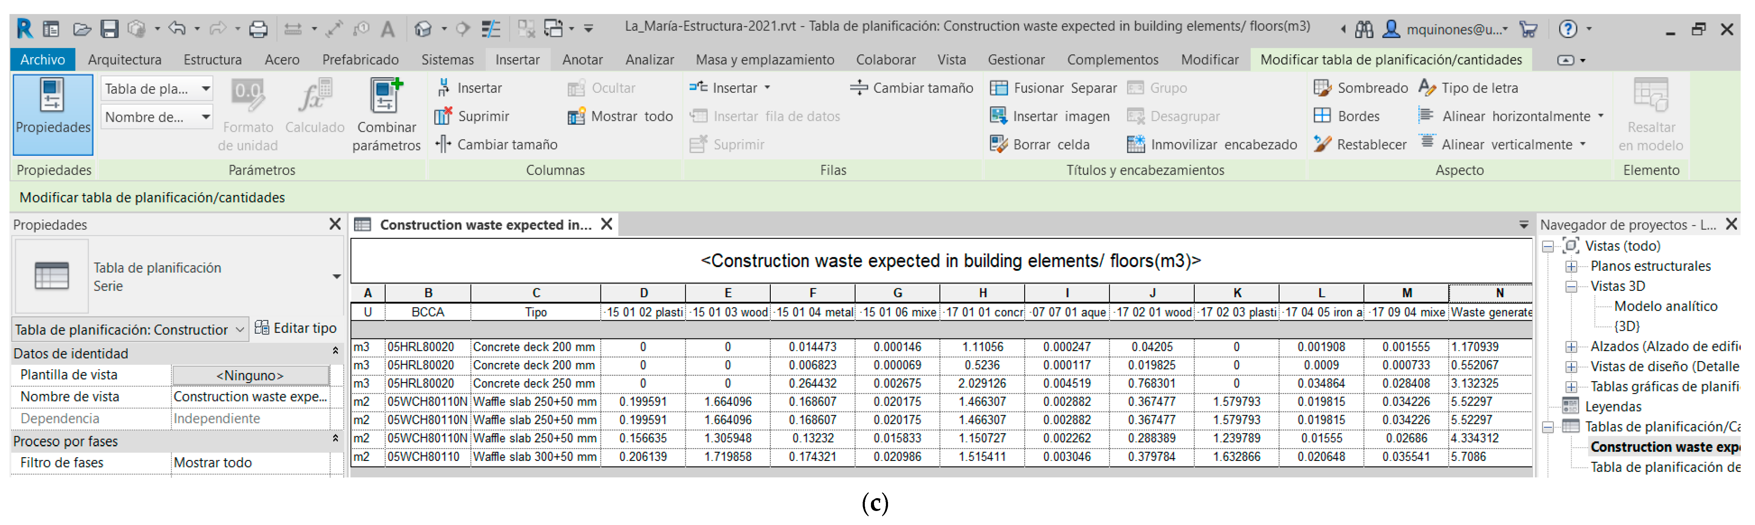Click the Nombre de vista value field

point(250,397)
